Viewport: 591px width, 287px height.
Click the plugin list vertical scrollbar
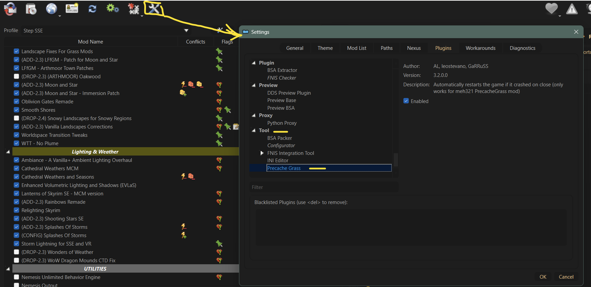pyautogui.click(x=396, y=160)
